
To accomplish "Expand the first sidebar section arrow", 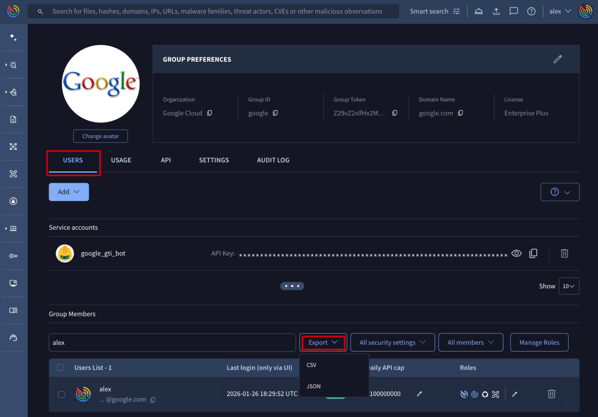I will (x=6, y=65).
